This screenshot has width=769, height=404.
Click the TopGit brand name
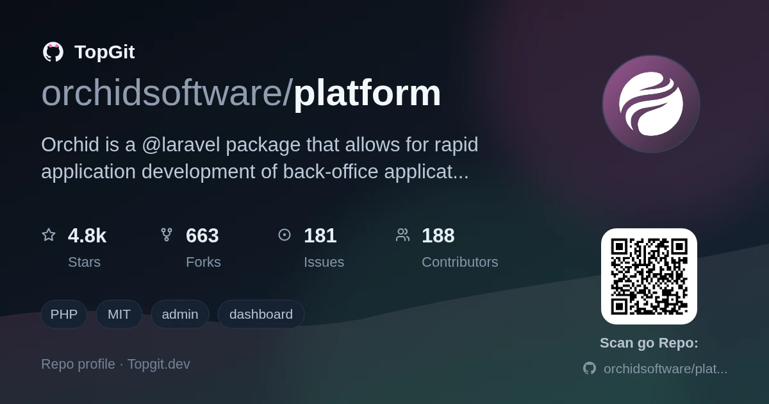[104, 52]
